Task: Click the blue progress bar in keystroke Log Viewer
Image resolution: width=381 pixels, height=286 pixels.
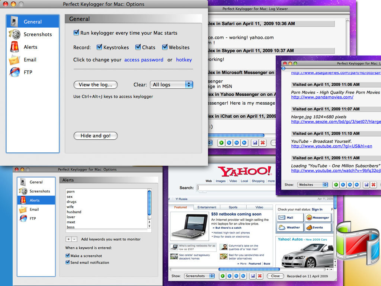Action: (x=236, y=135)
